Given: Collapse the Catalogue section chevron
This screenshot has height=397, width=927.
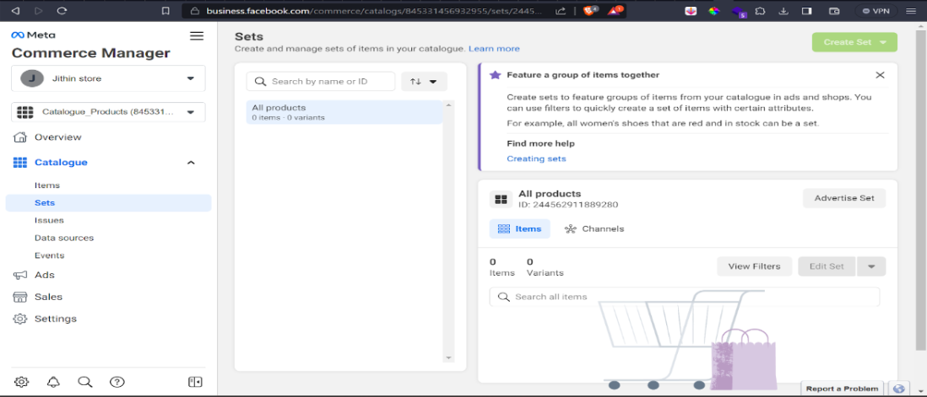Looking at the screenshot, I should click(191, 163).
